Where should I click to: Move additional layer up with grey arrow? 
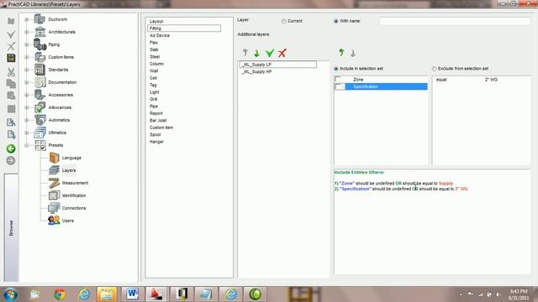245,53
